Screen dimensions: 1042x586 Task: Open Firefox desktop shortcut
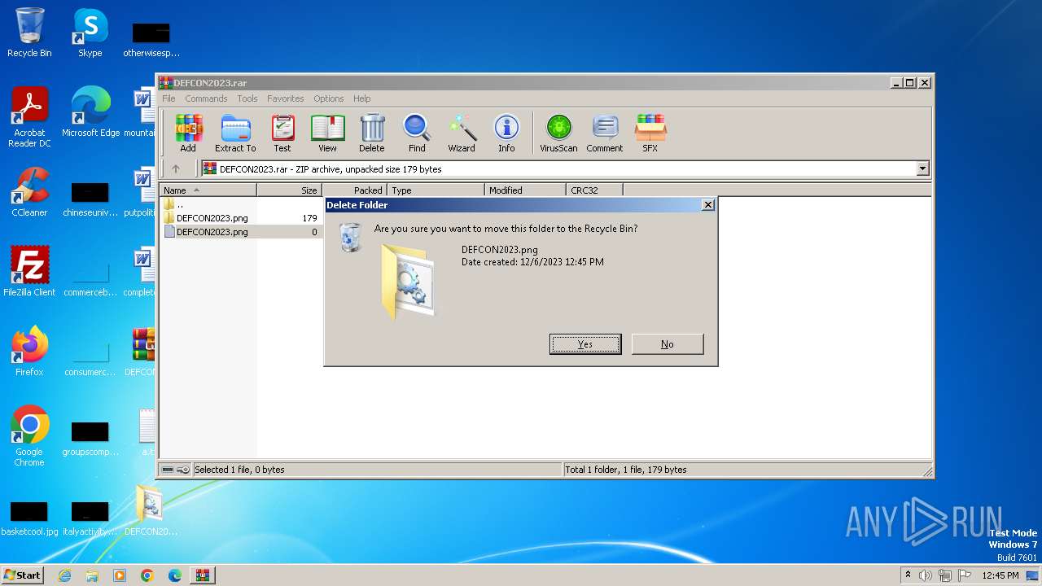(29, 352)
